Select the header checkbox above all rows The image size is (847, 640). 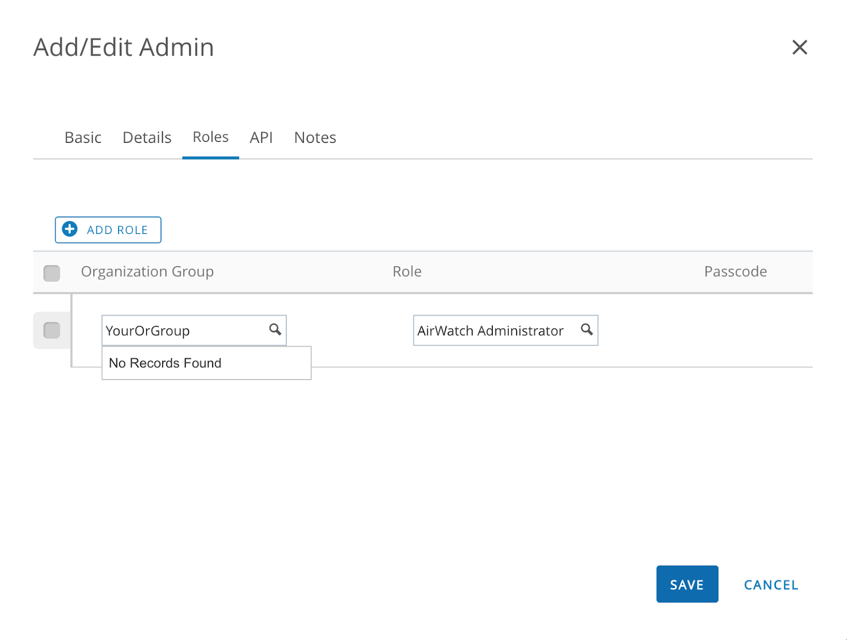click(x=51, y=272)
